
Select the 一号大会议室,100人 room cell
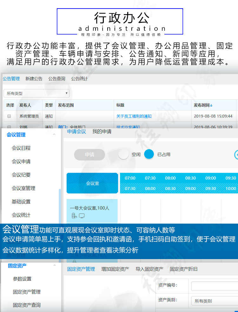(x=92, y=211)
